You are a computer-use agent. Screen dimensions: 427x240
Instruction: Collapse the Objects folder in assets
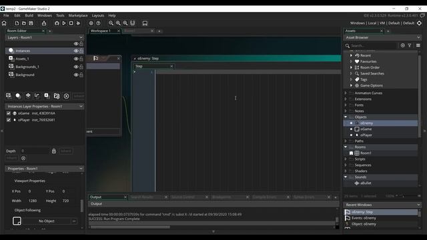[346, 117]
